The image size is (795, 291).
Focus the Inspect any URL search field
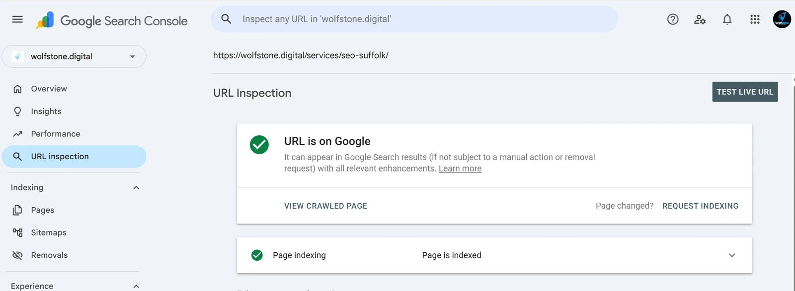[414, 19]
